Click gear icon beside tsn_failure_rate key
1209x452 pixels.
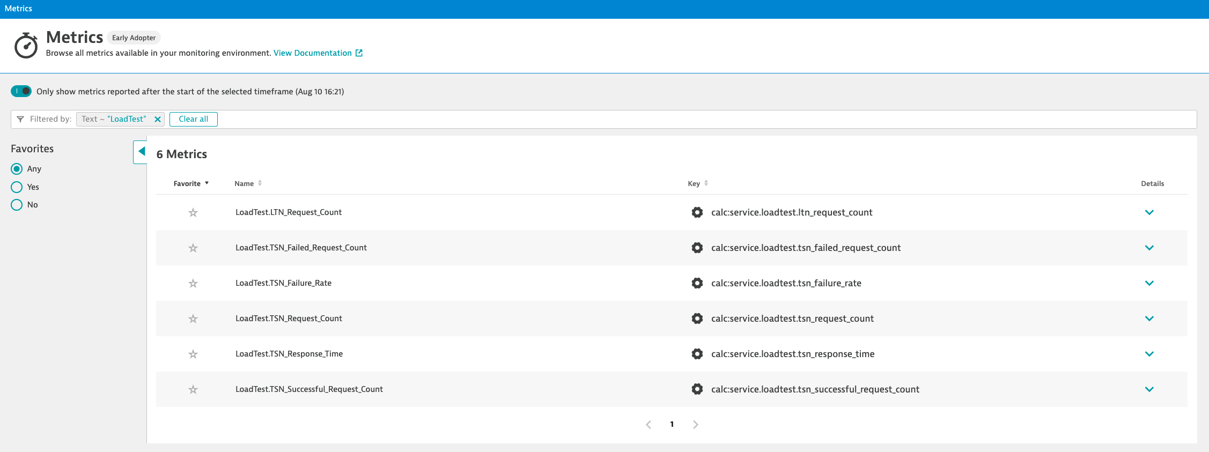(697, 283)
